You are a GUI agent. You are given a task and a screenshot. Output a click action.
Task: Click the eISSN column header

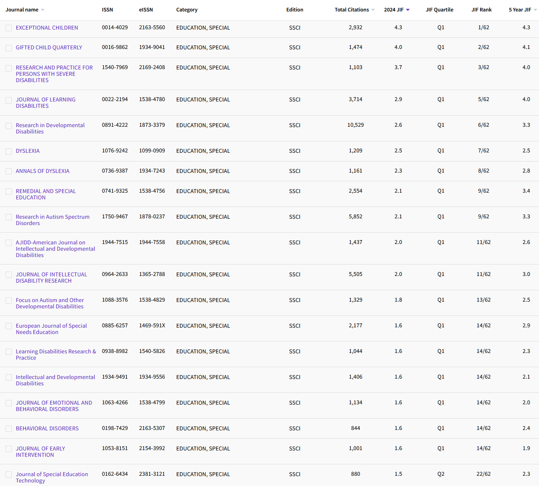[x=146, y=10]
